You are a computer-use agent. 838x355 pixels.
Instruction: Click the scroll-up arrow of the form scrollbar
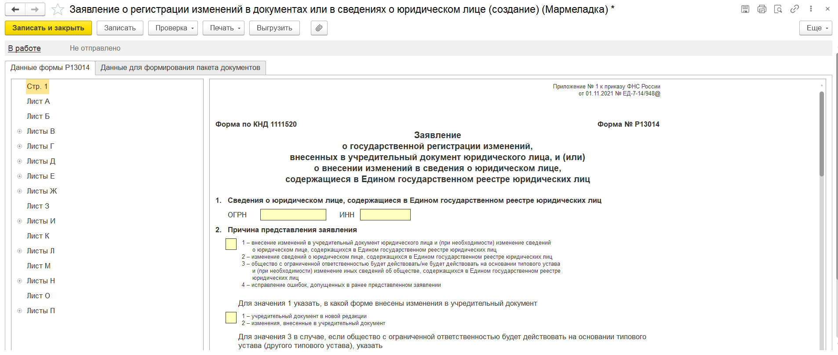pyautogui.click(x=821, y=85)
